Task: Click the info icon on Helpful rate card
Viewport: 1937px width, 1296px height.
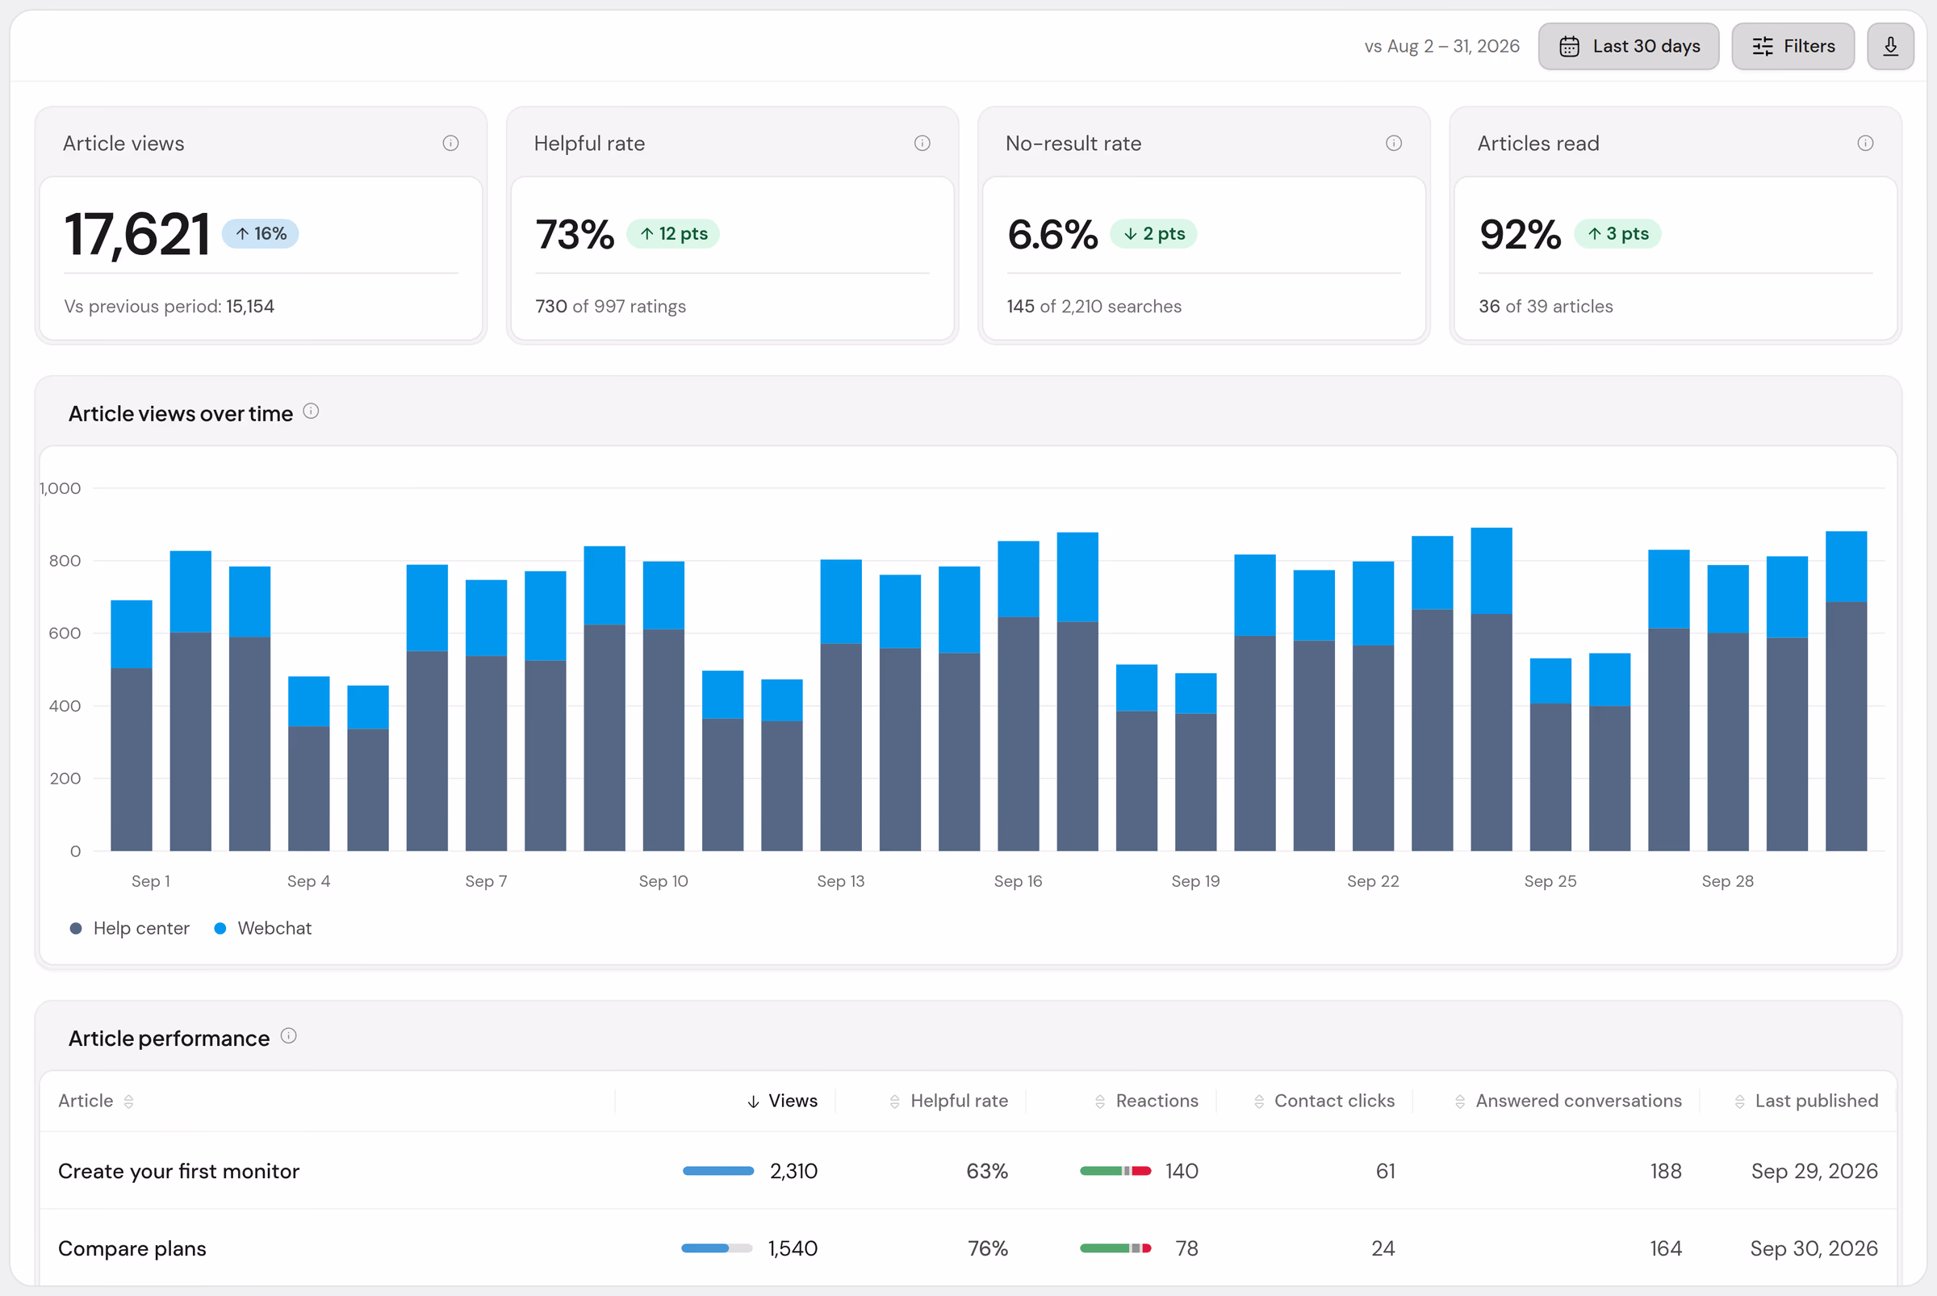Action: point(922,143)
